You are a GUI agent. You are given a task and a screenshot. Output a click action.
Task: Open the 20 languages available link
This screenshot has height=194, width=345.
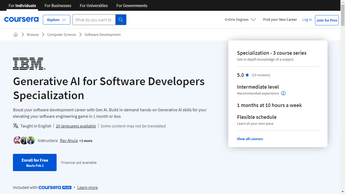pyautogui.click(x=76, y=126)
